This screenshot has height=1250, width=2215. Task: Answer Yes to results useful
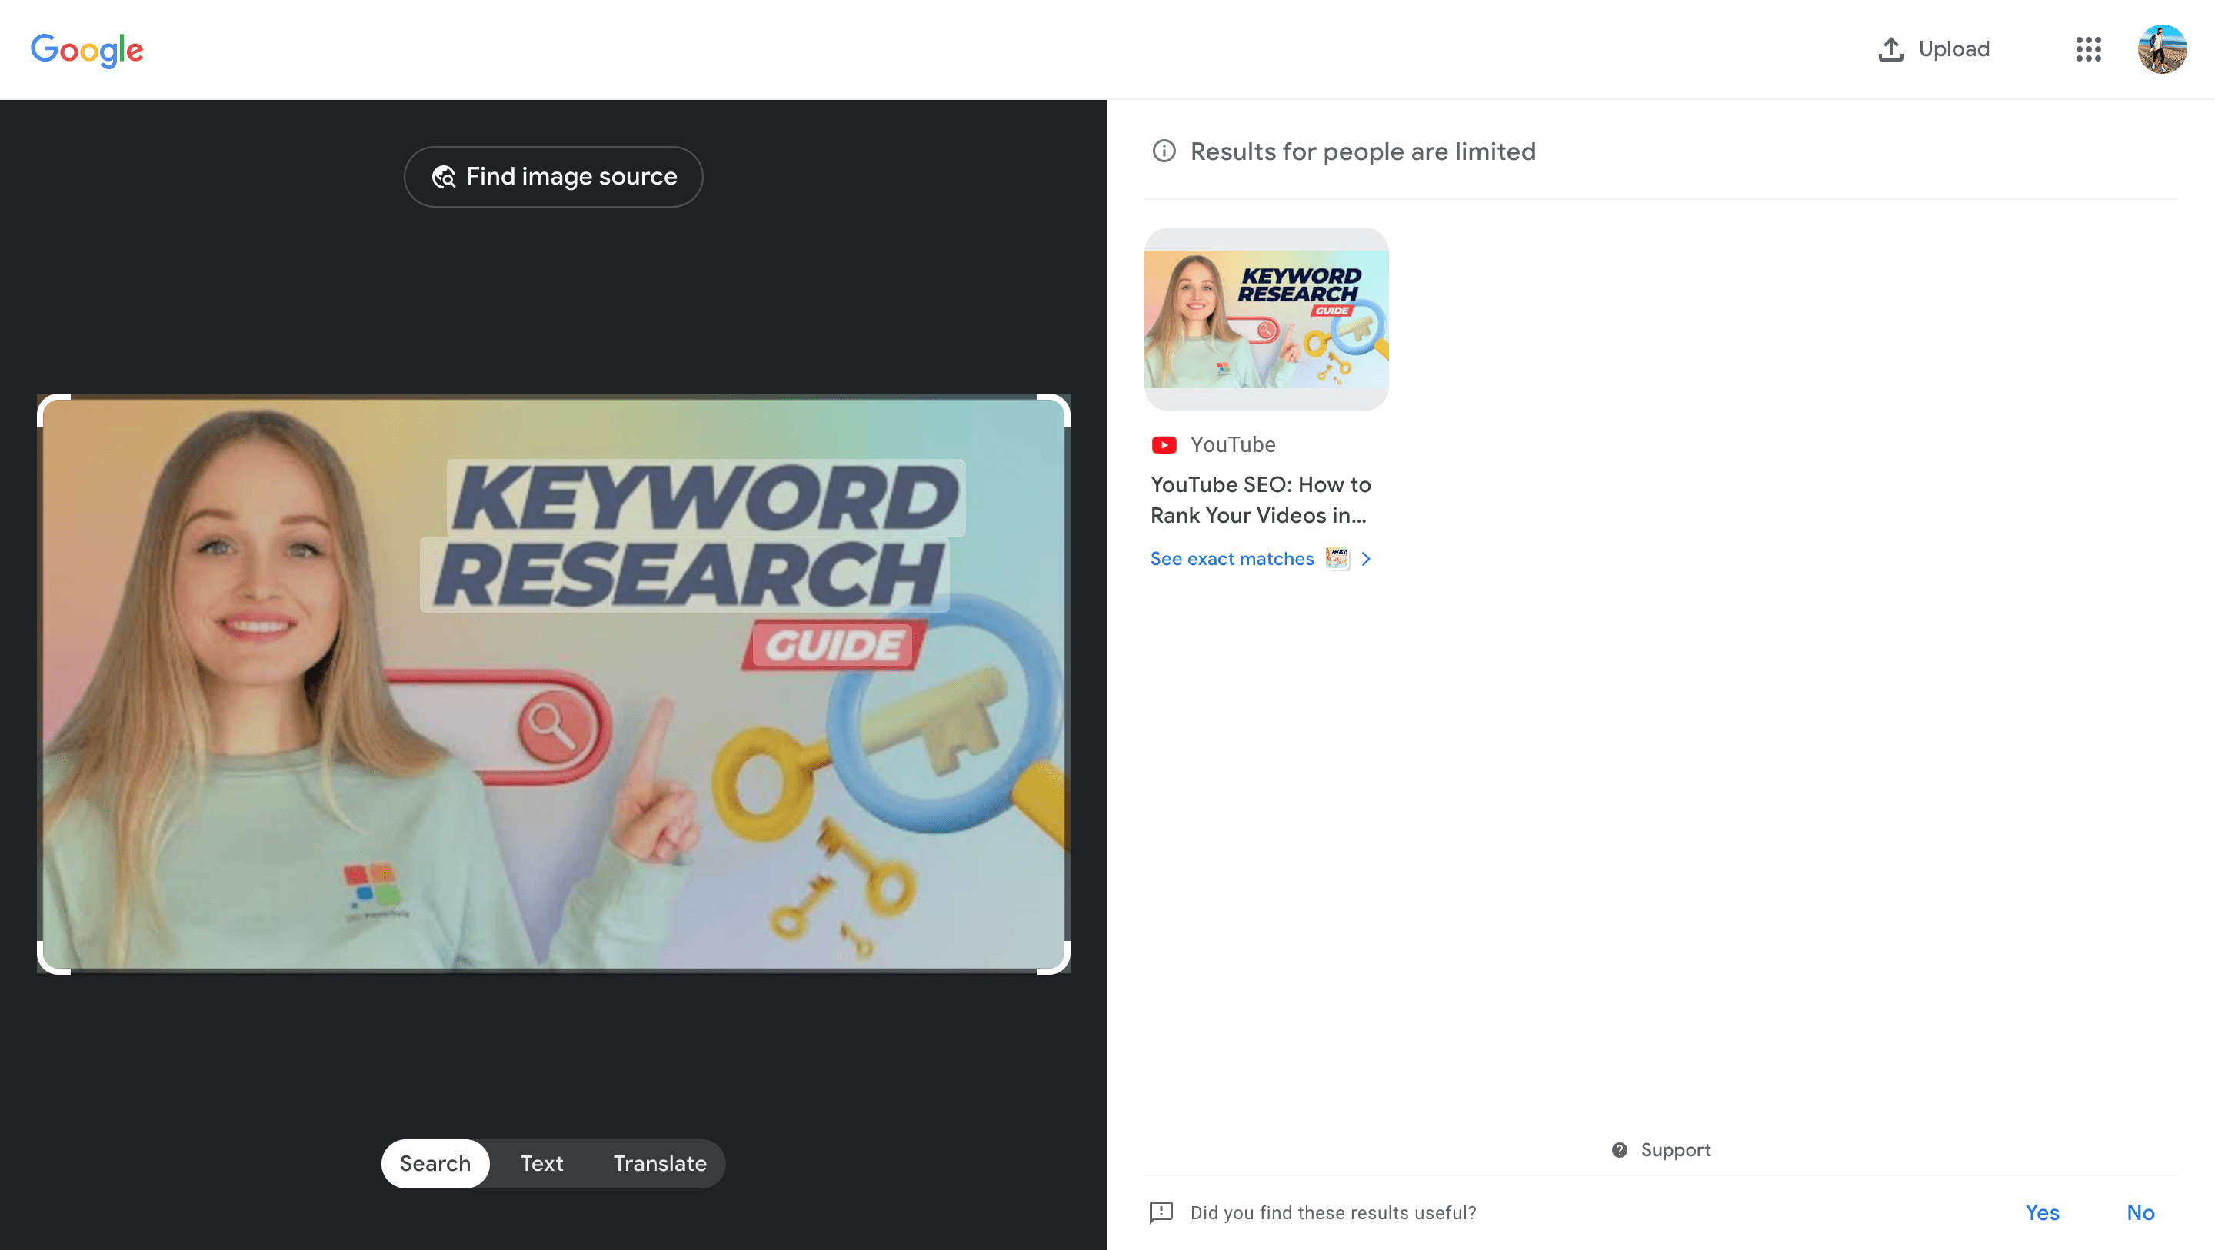click(x=2041, y=1212)
